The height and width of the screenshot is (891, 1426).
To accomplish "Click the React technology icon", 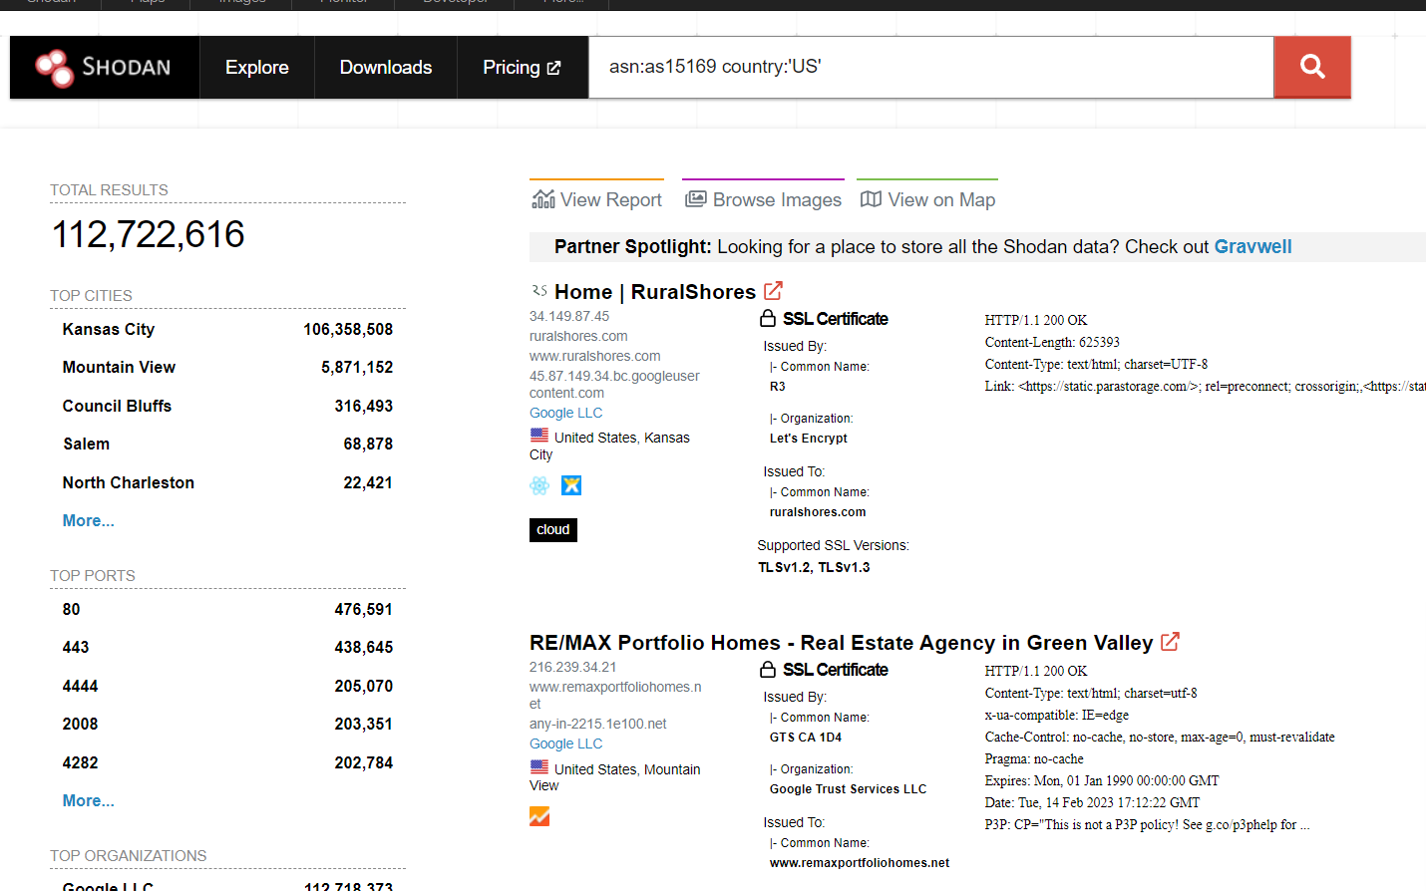I will (539, 485).
